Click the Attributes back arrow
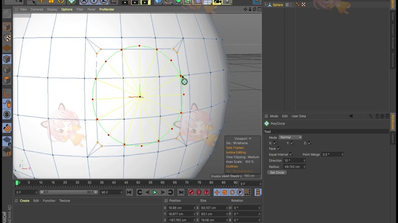 tap(351, 116)
